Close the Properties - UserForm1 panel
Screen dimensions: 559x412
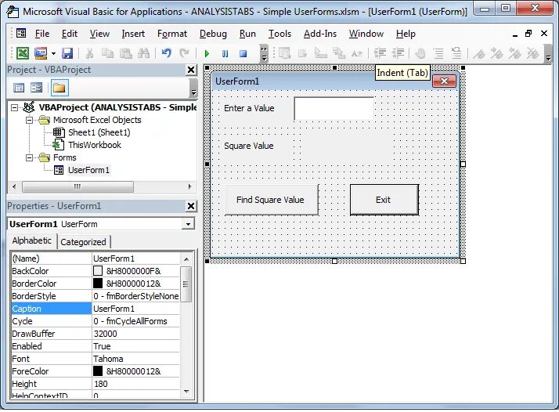tap(191, 206)
